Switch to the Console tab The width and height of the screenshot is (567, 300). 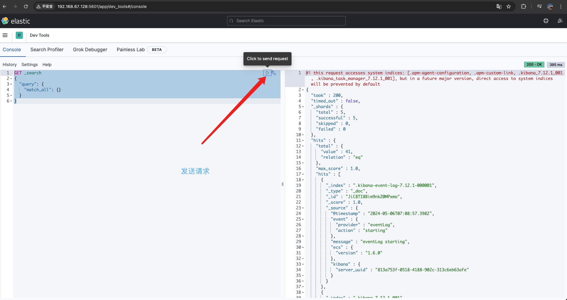tap(12, 50)
